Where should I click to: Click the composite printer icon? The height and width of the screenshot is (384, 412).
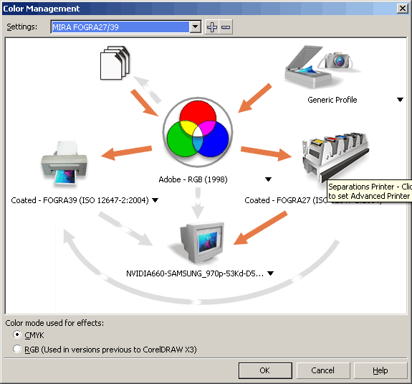tap(64, 164)
